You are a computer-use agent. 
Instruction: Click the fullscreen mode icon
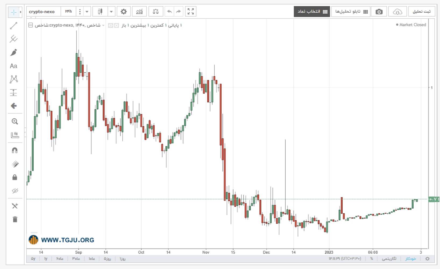(x=191, y=12)
